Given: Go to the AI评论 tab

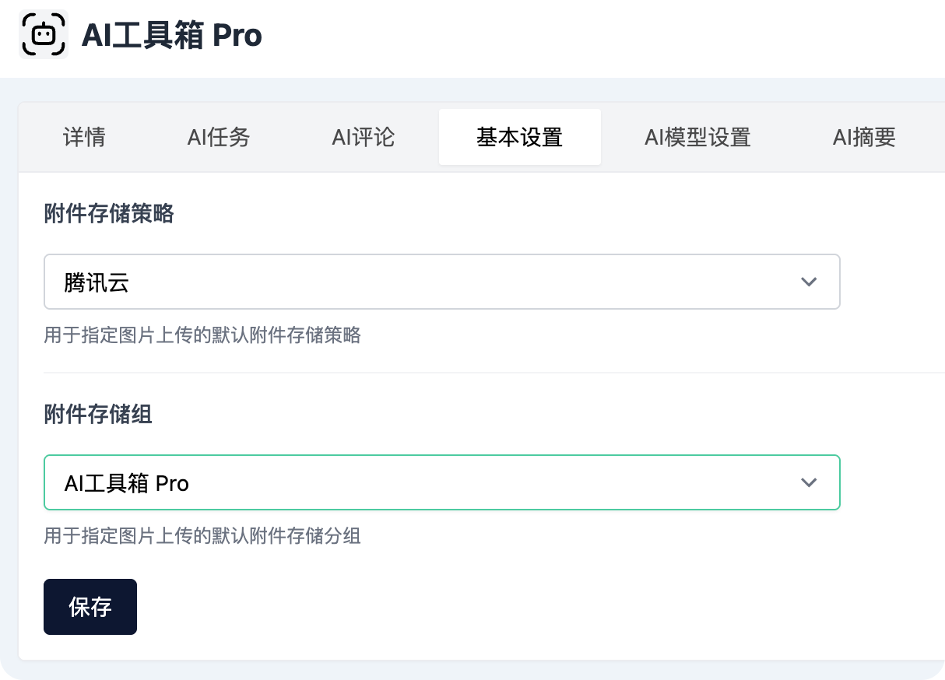Looking at the screenshot, I should pyautogui.click(x=364, y=138).
